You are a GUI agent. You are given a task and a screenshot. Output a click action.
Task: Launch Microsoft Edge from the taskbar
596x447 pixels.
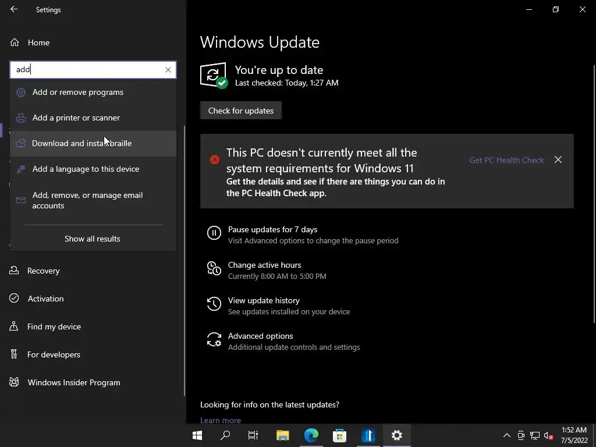(x=311, y=435)
